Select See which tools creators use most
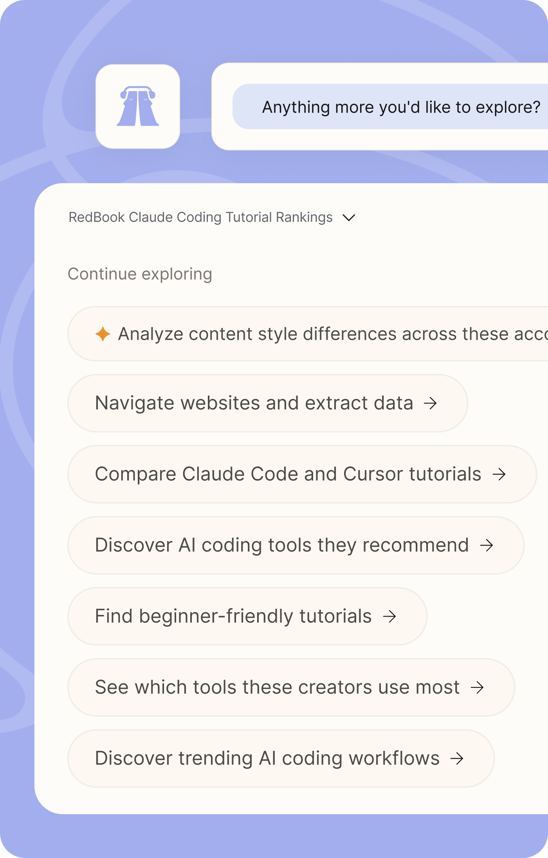This screenshot has height=858, width=548. tap(277, 687)
